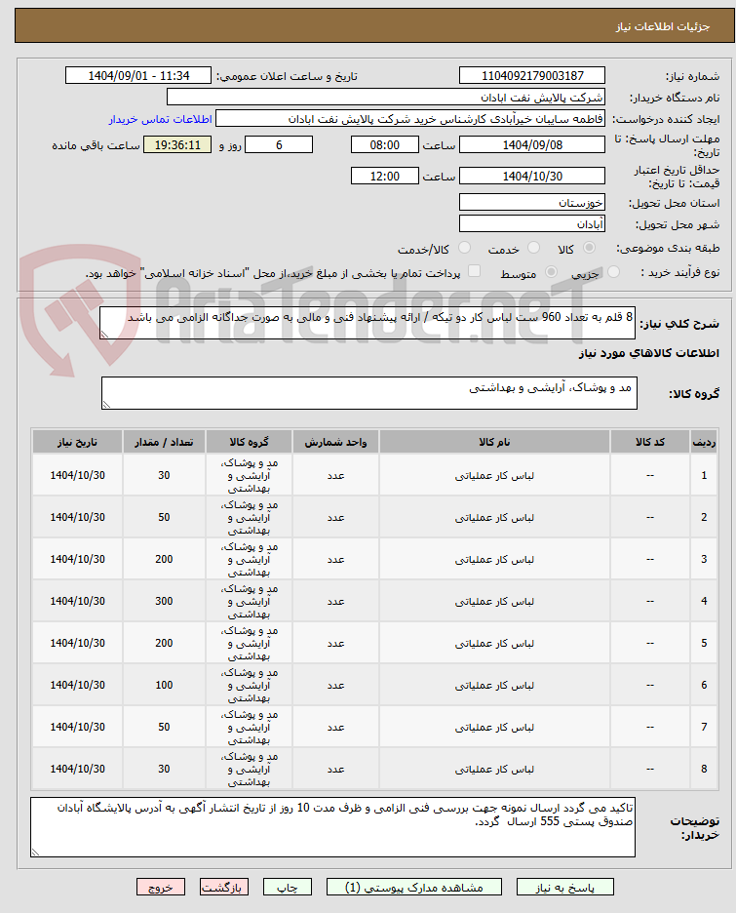Image resolution: width=736 pixels, height=913 pixels.
Task: Click quantity 100 in row 6
Action: pos(164,685)
